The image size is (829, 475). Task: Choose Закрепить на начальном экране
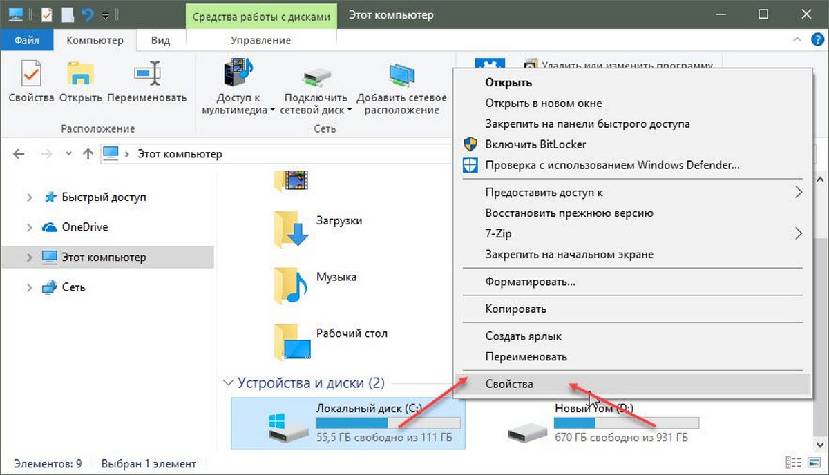pos(632,254)
